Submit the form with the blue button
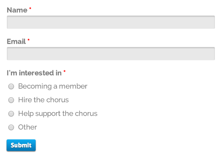223x158 pixels. [x=21, y=145]
